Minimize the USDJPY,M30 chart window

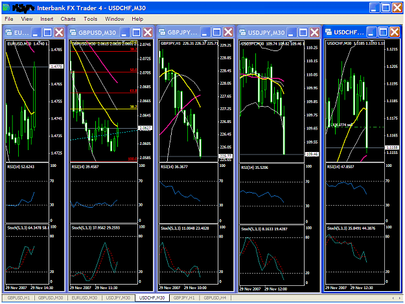(x=292, y=32)
